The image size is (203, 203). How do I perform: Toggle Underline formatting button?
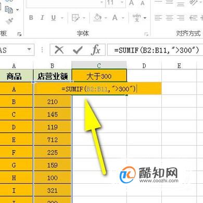click(x=54, y=18)
